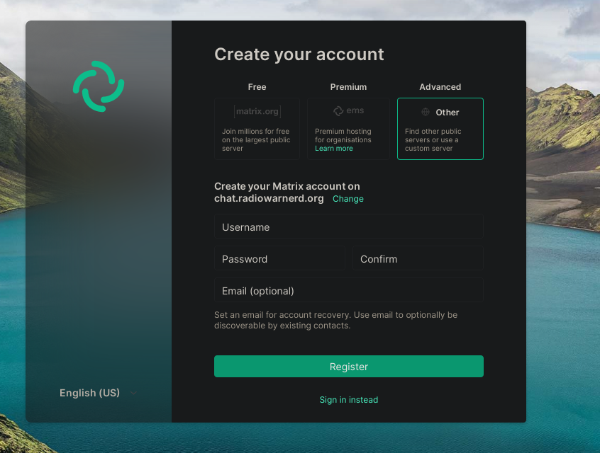The height and width of the screenshot is (453, 600).
Task: Expand the language chevron arrow
Action: (133, 394)
